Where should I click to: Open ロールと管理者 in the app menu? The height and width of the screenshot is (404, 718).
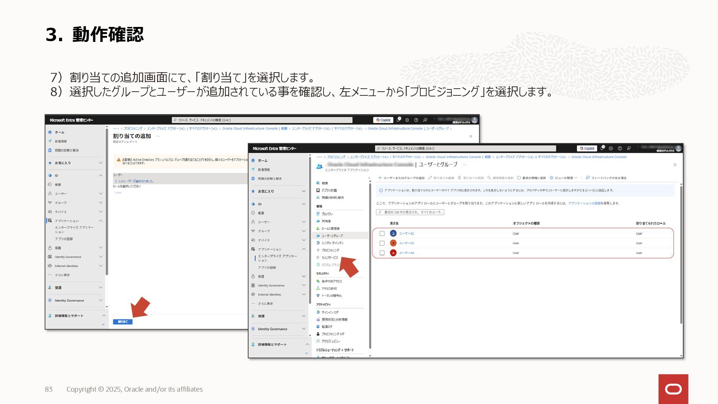(331, 229)
